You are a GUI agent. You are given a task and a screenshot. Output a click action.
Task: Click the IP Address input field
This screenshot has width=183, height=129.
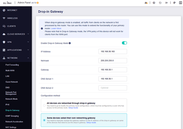tap(112, 51)
